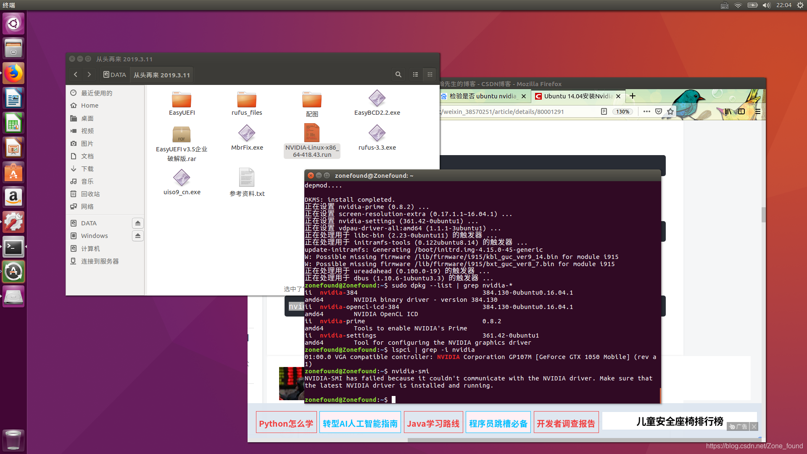Switch file manager to list view

415,74
